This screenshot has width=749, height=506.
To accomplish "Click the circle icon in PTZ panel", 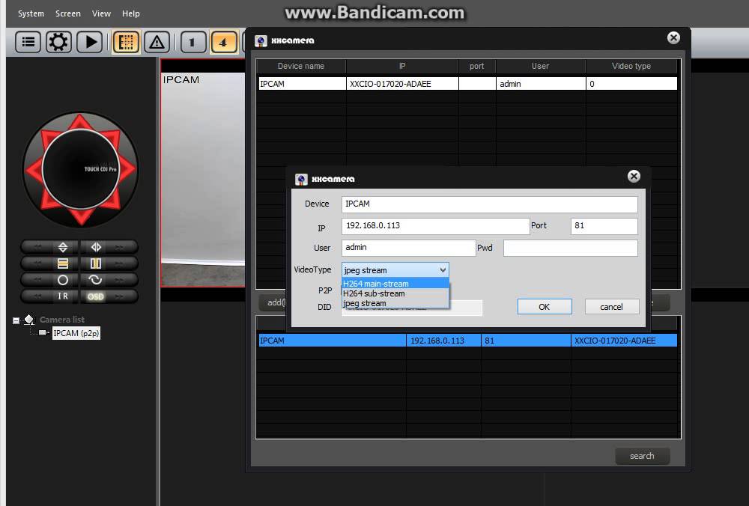I will (x=63, y=280).
